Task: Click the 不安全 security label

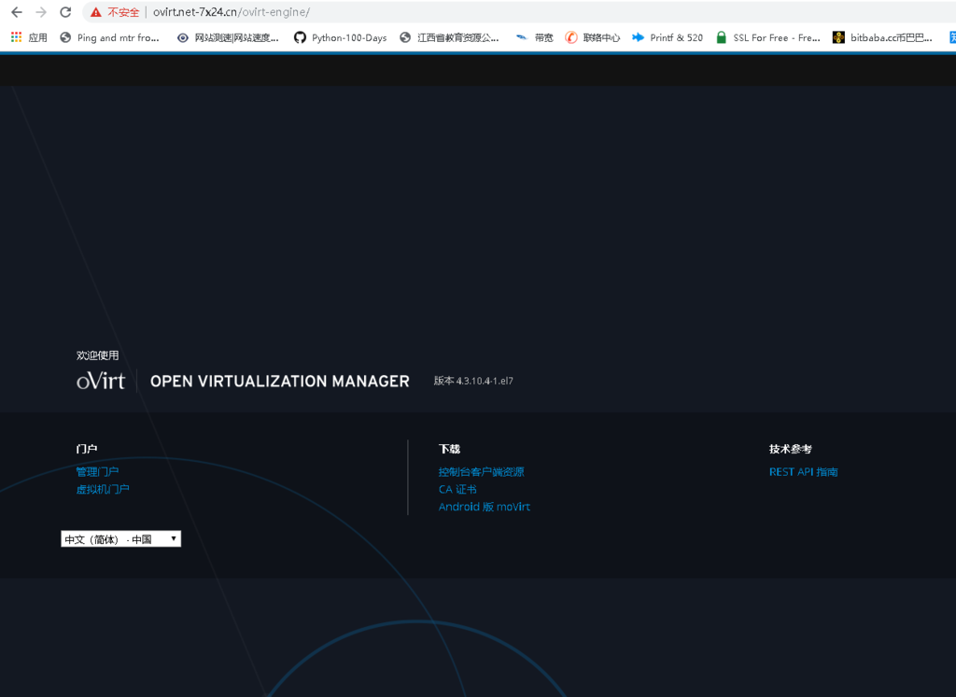Action: click(x=123, y=12)
